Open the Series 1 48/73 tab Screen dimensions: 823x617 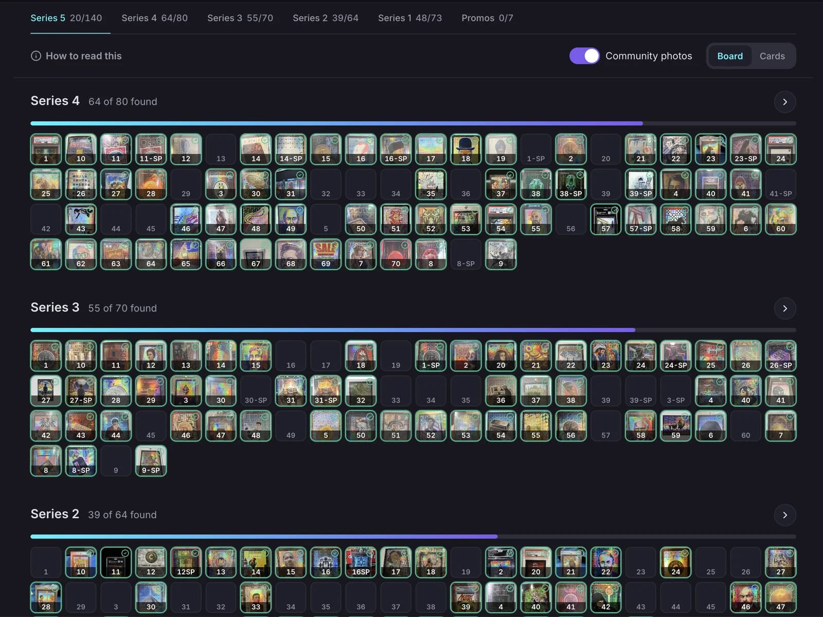(410, 18)
